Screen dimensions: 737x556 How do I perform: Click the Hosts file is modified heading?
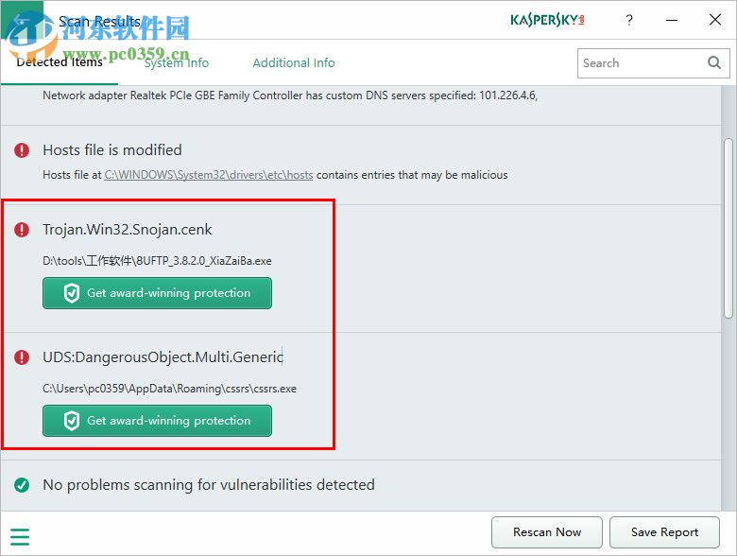pyautogui.click(x=112, y=150)
